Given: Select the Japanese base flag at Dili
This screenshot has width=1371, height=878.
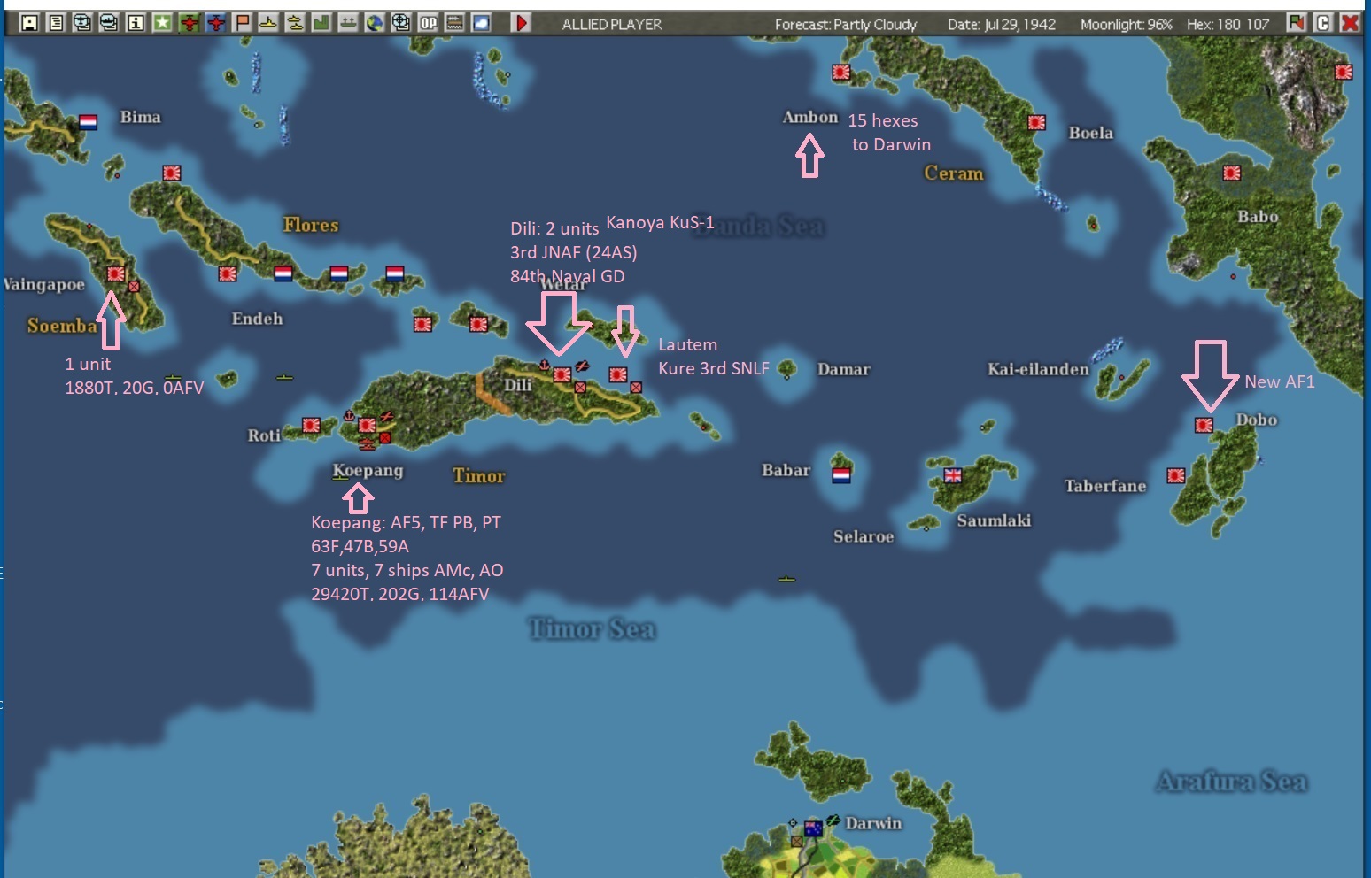Looking at the screenshot, I should [x=562, y=375].
